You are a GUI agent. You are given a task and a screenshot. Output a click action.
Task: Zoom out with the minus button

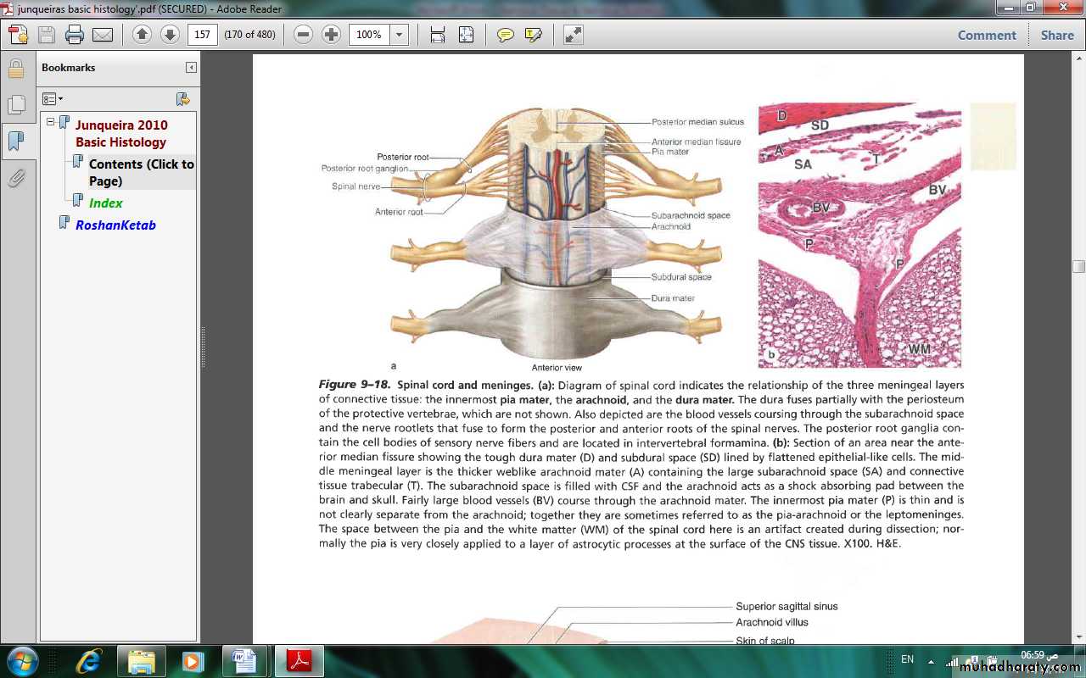(304, 35)
